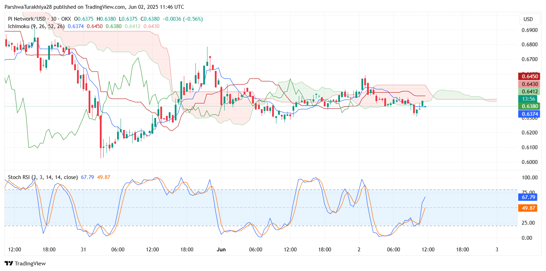Click the green 0.6380 current price label

(x=529, y=106)
